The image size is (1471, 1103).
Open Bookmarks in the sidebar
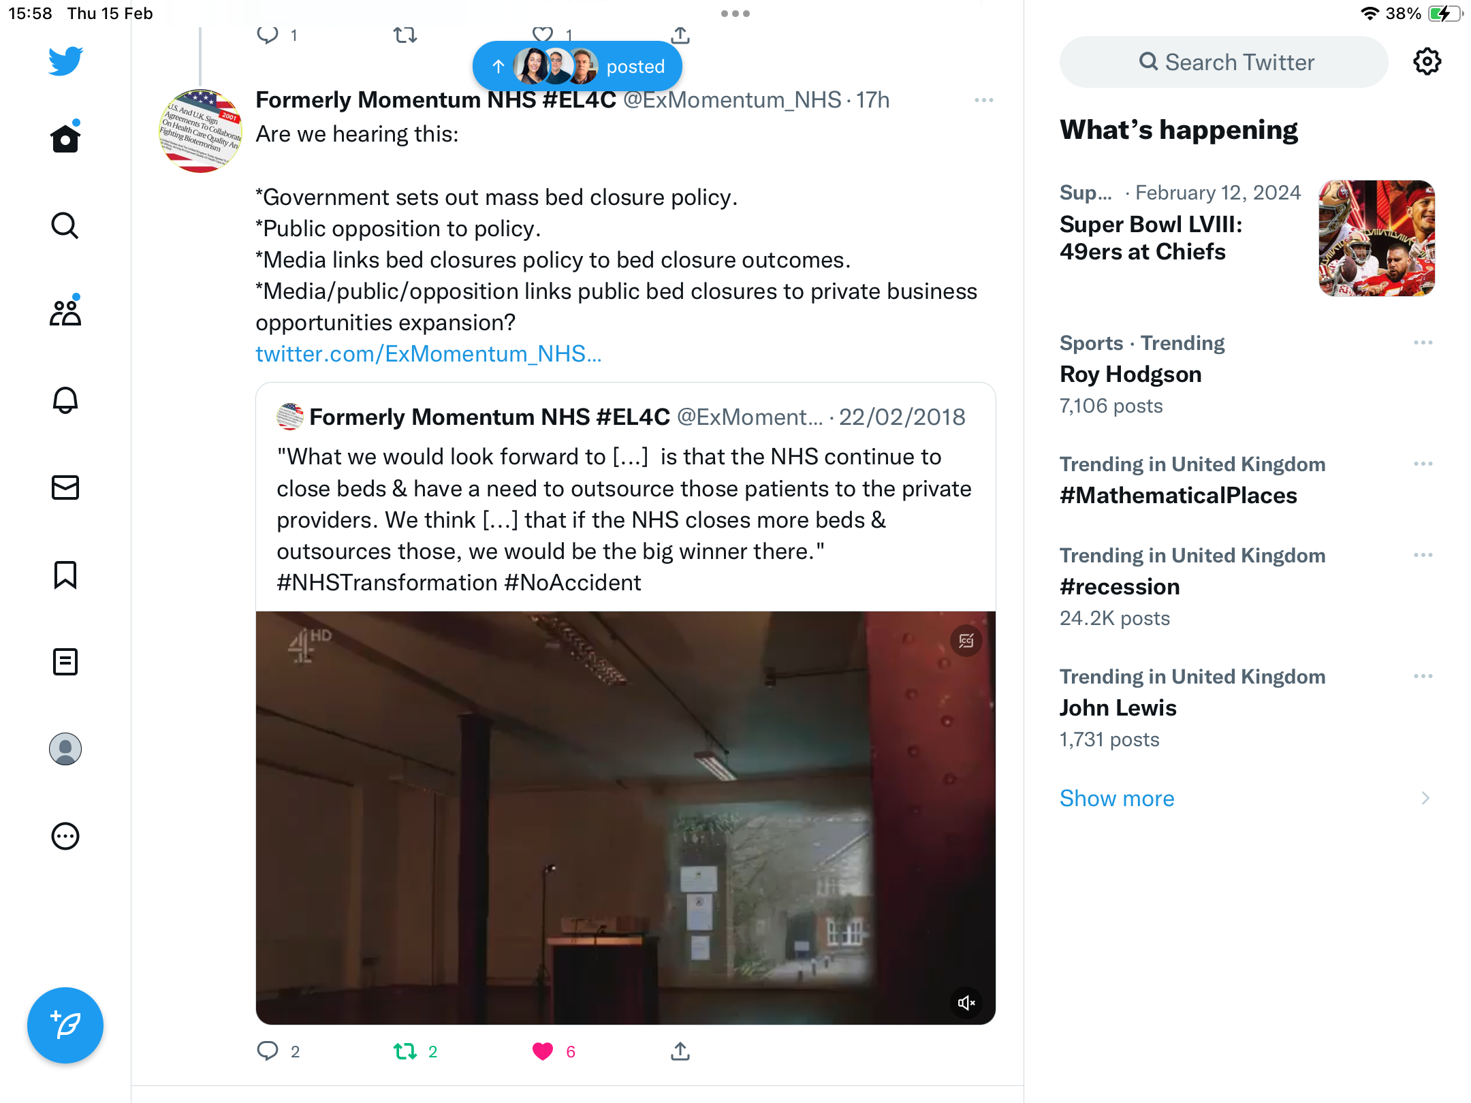coord(65,575)
